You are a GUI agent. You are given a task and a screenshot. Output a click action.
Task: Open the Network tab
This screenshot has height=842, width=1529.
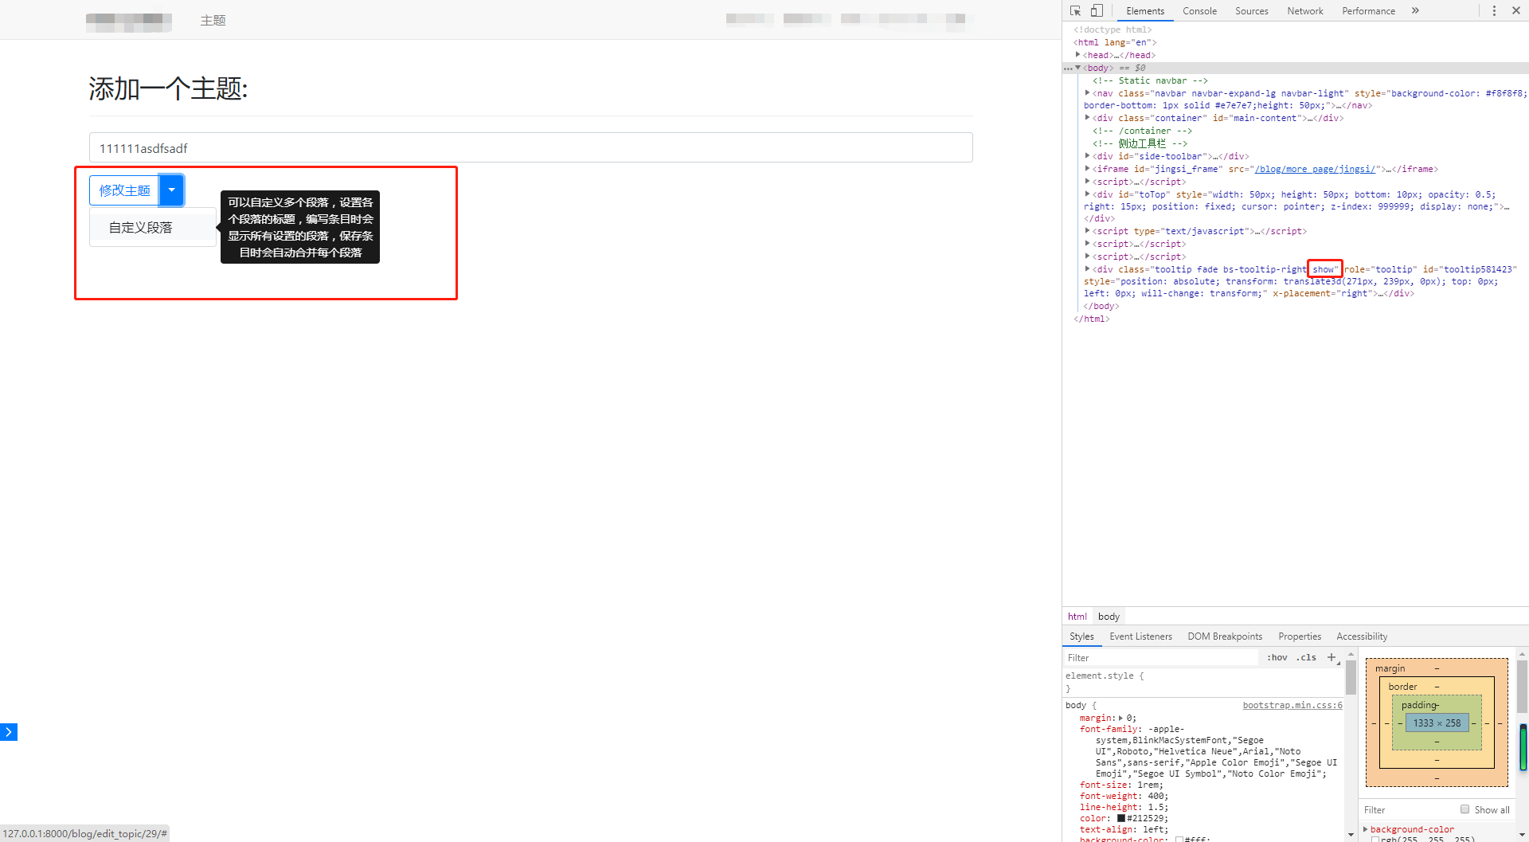[x=1304, y=11]
